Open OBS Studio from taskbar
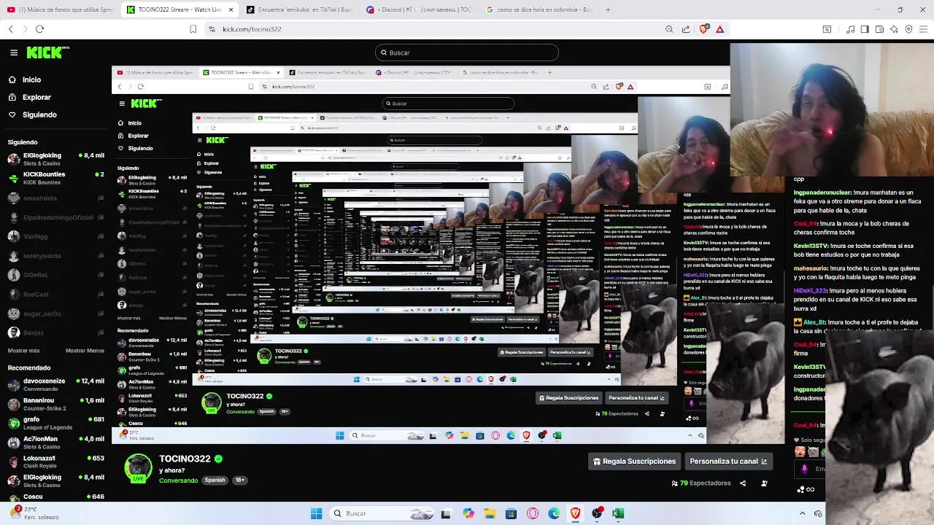 click(x=597, y=513)
